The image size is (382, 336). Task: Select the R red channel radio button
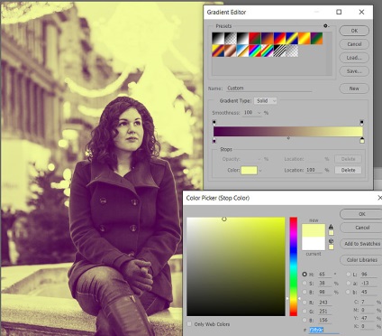[x=305, y=303]
